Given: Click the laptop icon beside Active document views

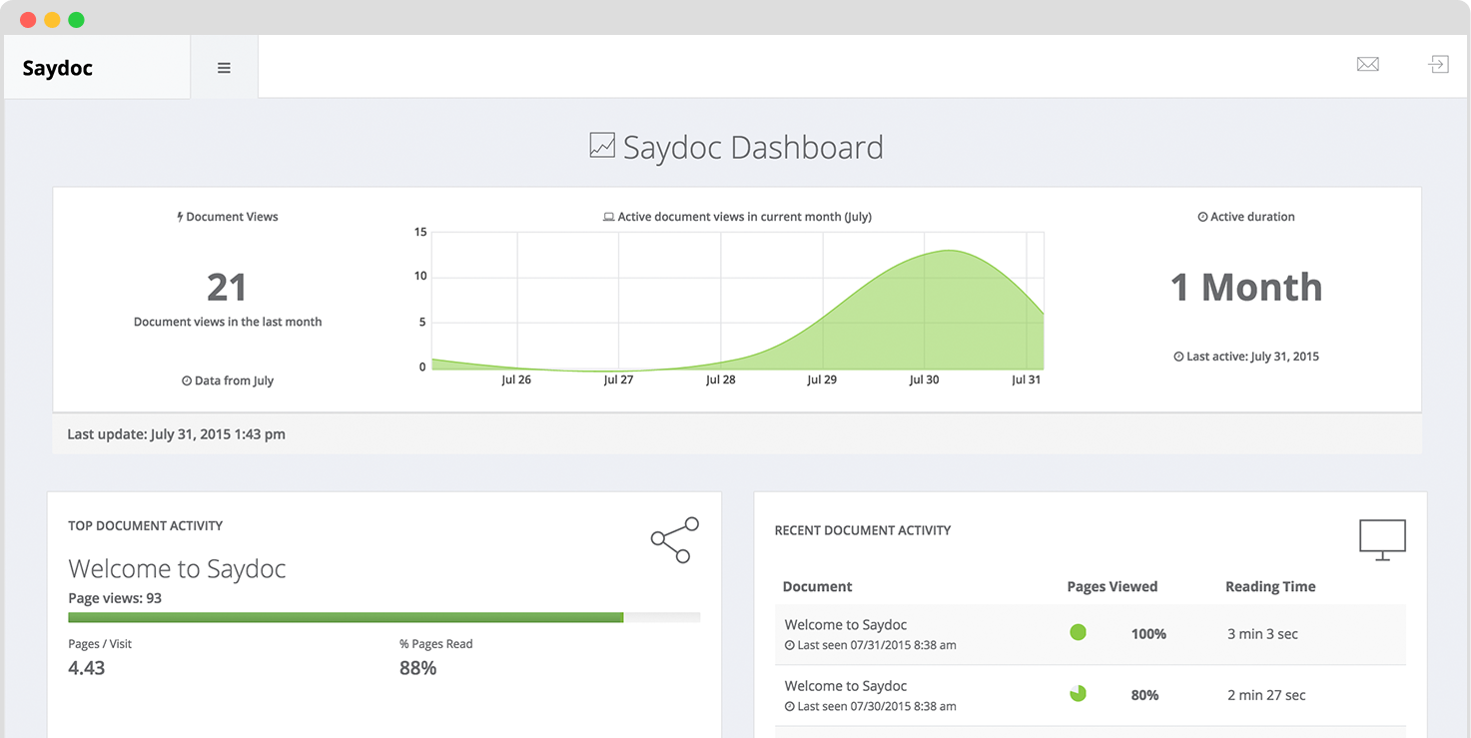Looking at the screenshot, I should pos(609,217).
